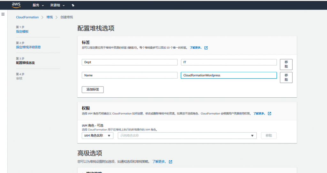Open the 资源组 resource groups menu
Screen dimensions: 327x173
coord(57,5)
